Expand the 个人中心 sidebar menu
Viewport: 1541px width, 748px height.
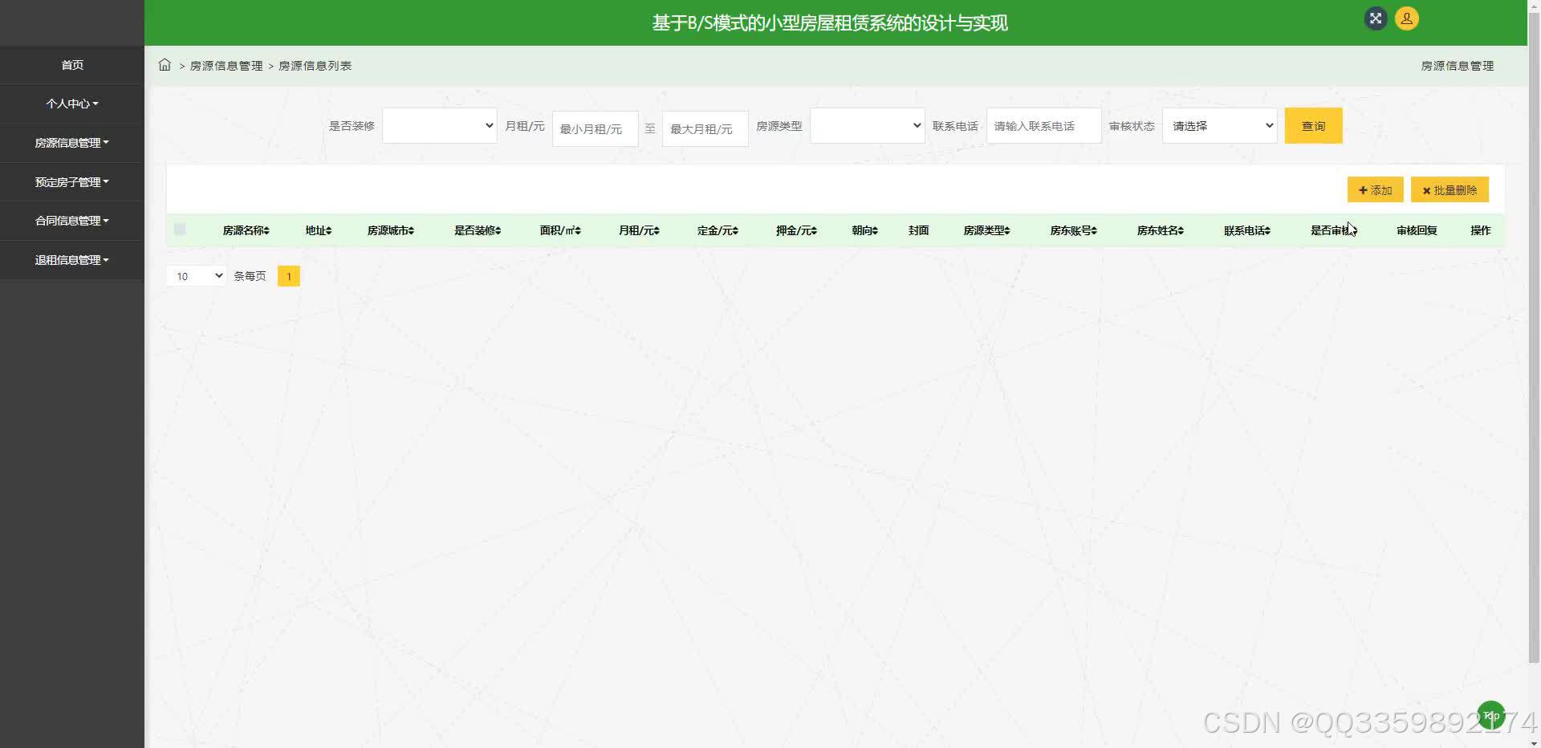[x=72, y=104]
